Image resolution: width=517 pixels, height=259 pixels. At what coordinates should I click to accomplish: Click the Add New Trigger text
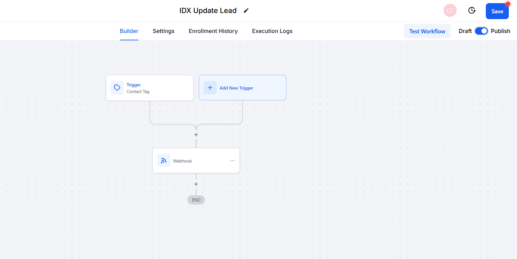tap(236, 88)
